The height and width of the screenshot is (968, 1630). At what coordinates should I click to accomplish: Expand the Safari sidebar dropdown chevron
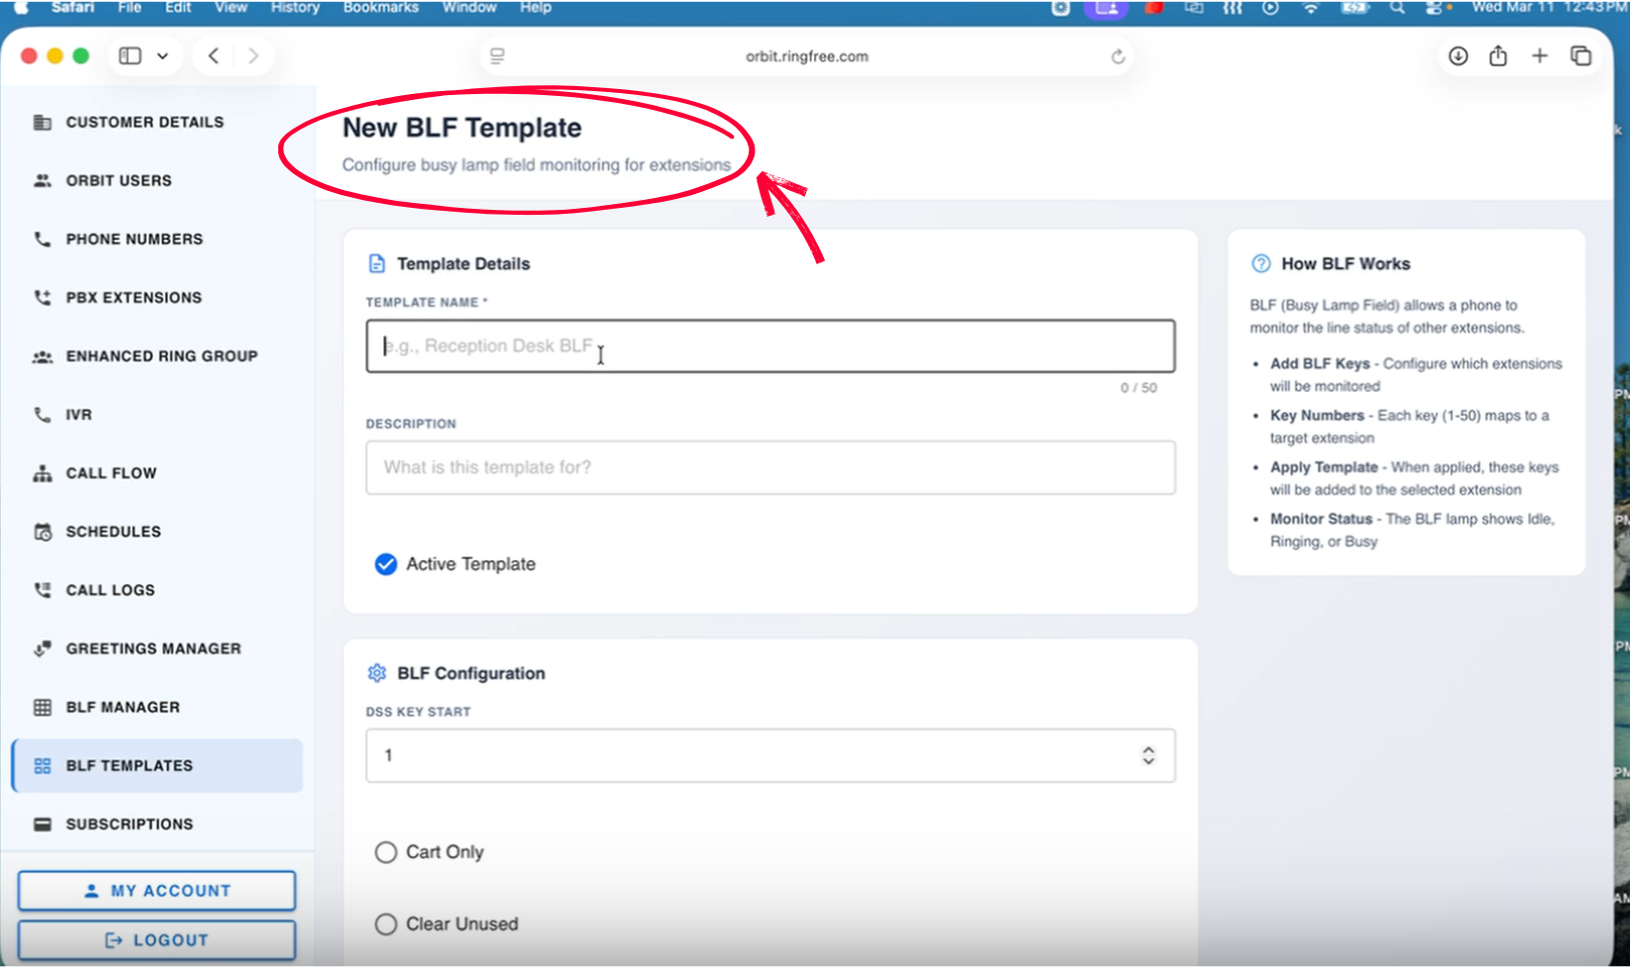[x=162, y=56]
